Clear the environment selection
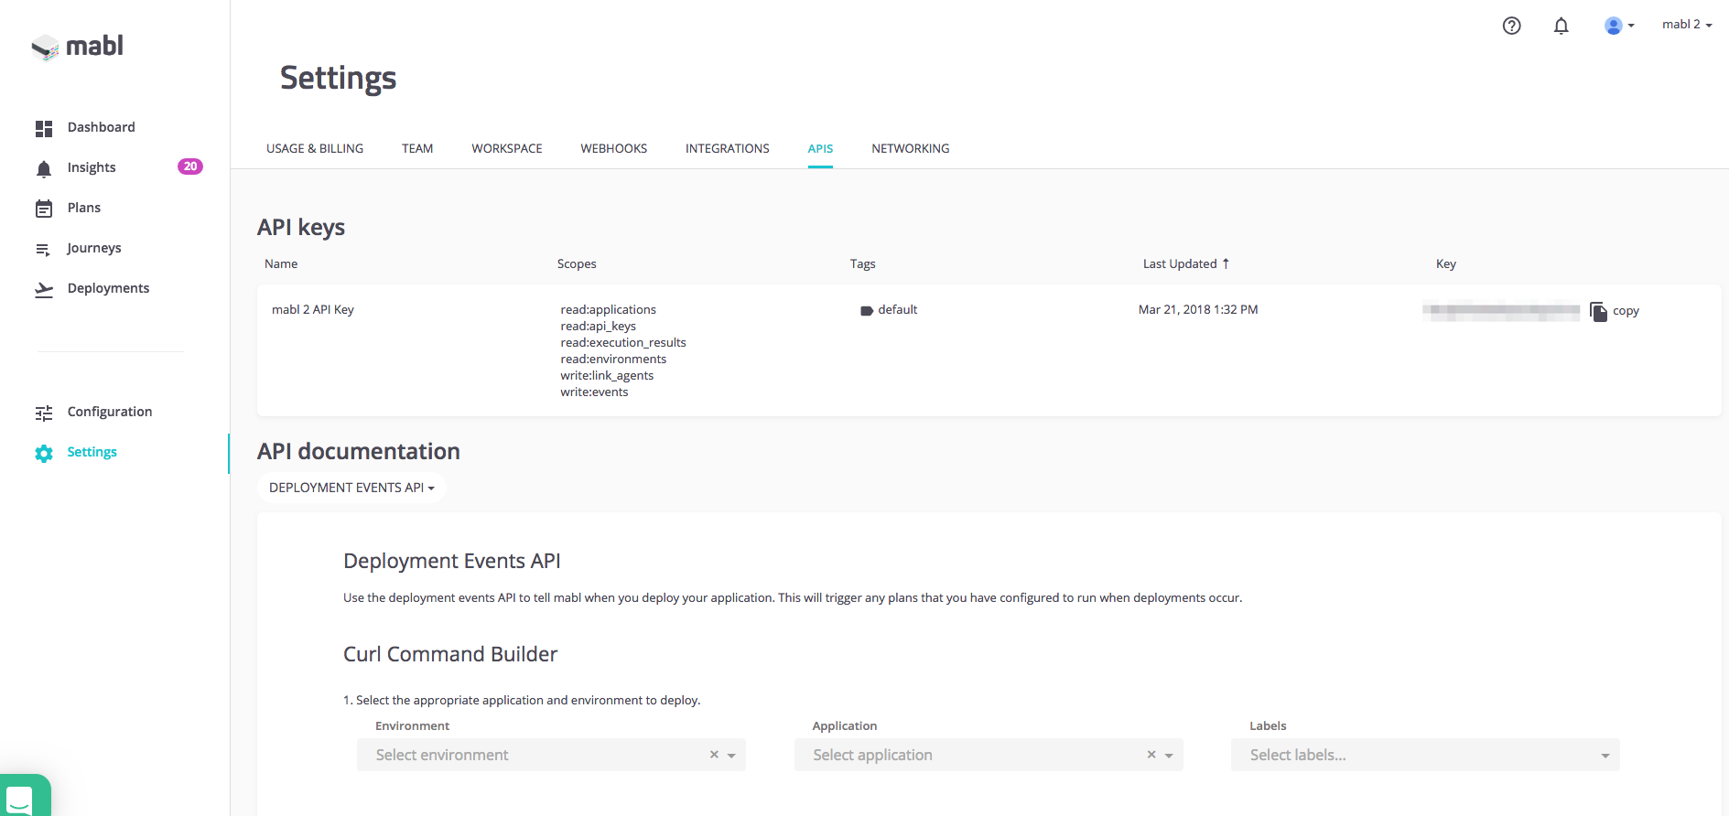 714,755
